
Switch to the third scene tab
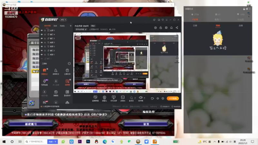point(62,26)
